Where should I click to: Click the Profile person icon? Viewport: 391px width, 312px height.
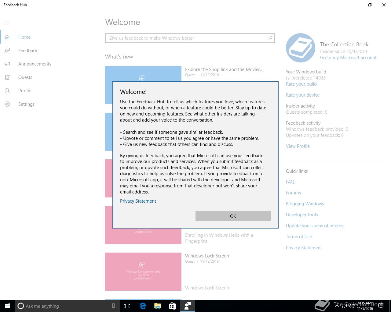point(7,91)
